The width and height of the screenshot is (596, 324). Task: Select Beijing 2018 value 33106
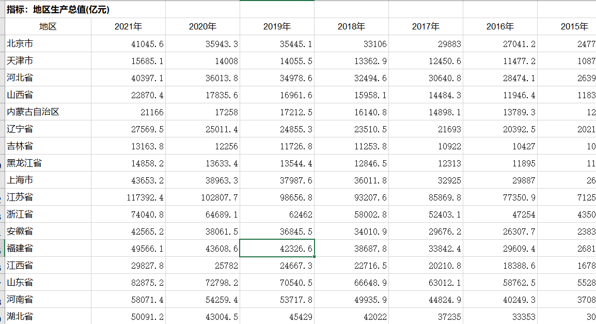[351, 44]
